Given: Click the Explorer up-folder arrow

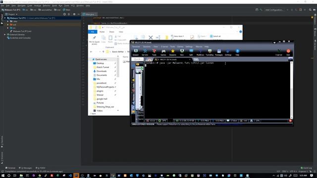Looking at the screenshot, I should tap(104, 52).
